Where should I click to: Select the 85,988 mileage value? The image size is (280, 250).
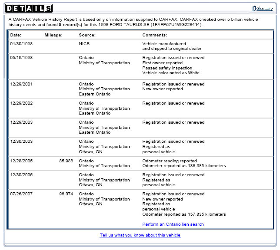(x=66, y=161)
